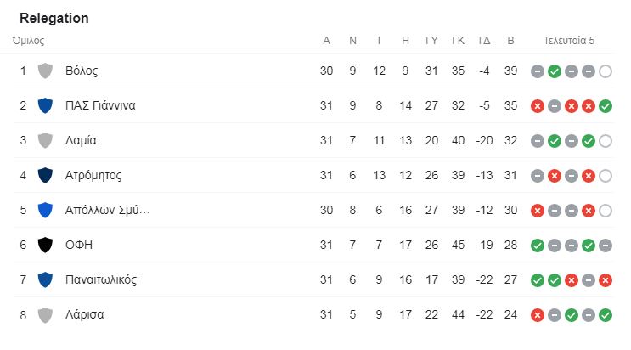This screenshot has height=350, width=631.
Task: Click Παναιτωλικός latest red loss icon
Action: (606, 280)
